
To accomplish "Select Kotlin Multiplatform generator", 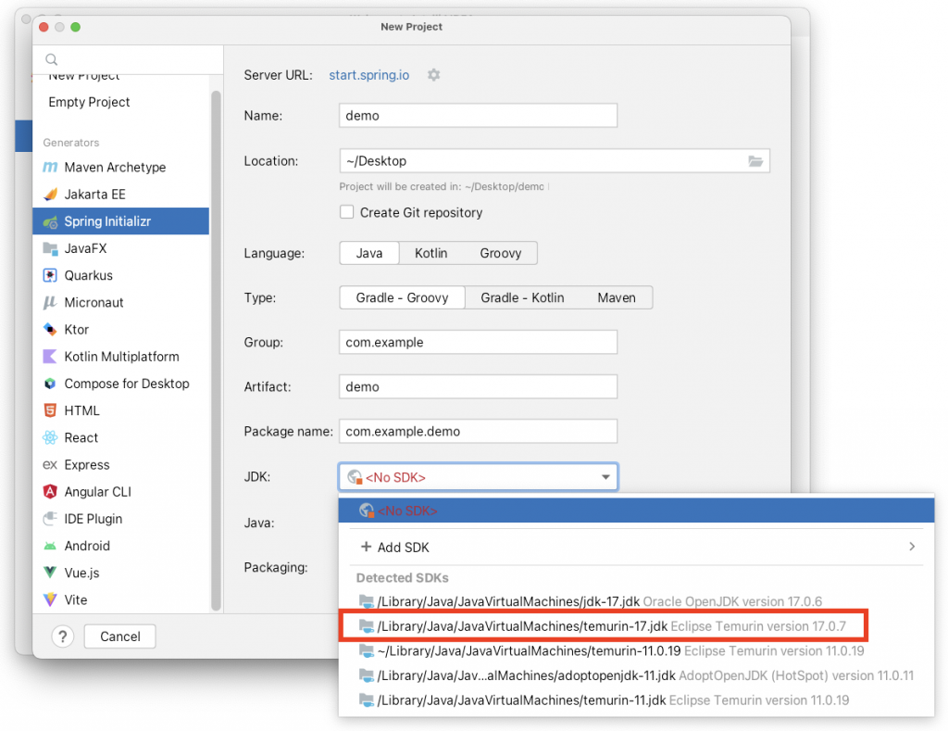I will click(121, 357).
